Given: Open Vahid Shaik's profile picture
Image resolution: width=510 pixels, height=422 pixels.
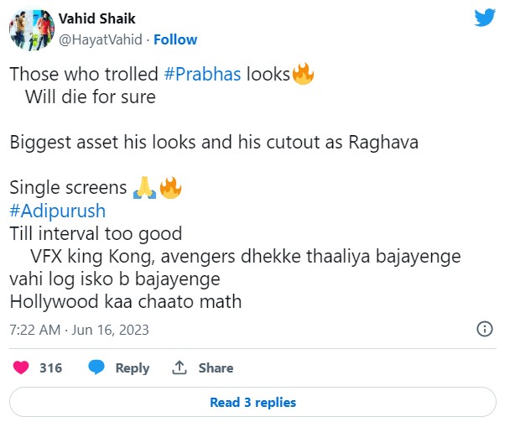Looking at the screenshot, I should (31, 30).
